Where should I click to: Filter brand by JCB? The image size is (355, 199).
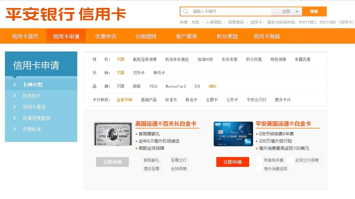coord(197,86)
